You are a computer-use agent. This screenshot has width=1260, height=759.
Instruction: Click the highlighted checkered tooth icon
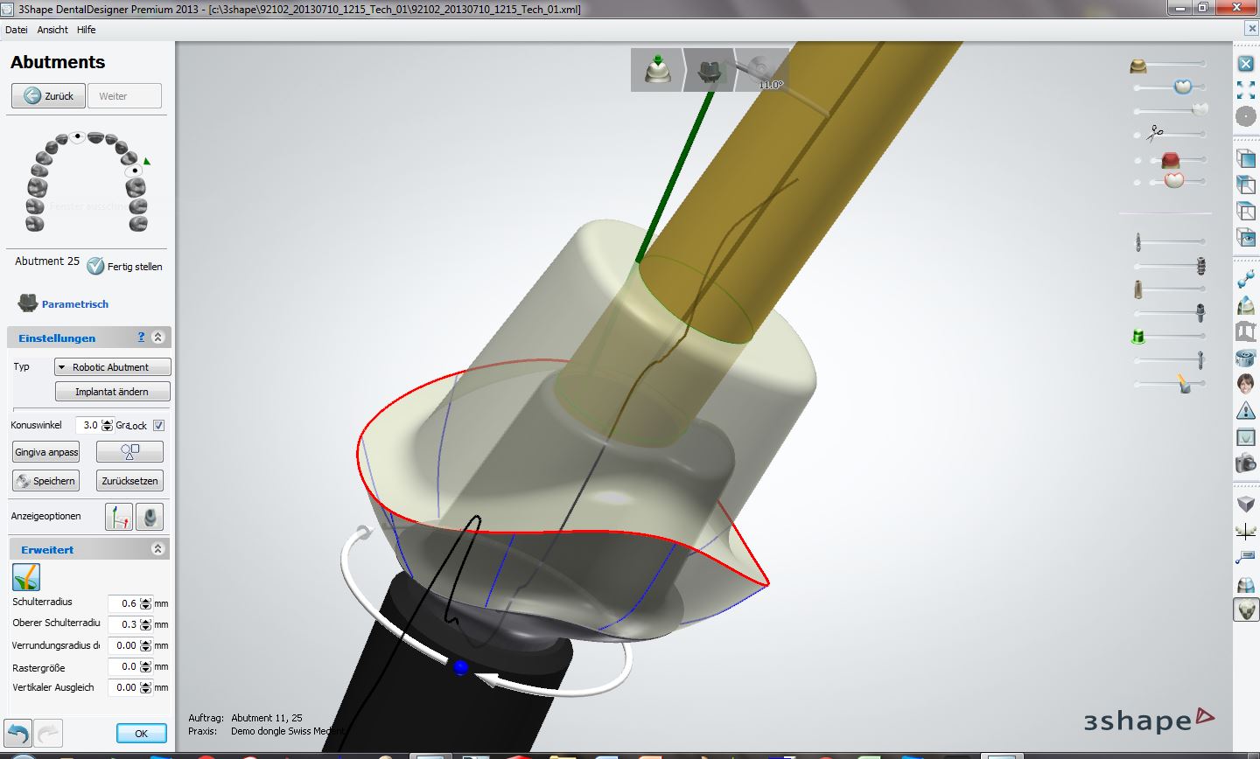(1246, 609)
